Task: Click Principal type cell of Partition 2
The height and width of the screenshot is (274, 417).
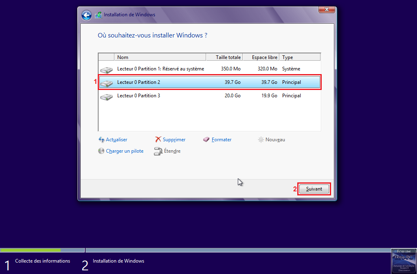Action: [292, 82]
